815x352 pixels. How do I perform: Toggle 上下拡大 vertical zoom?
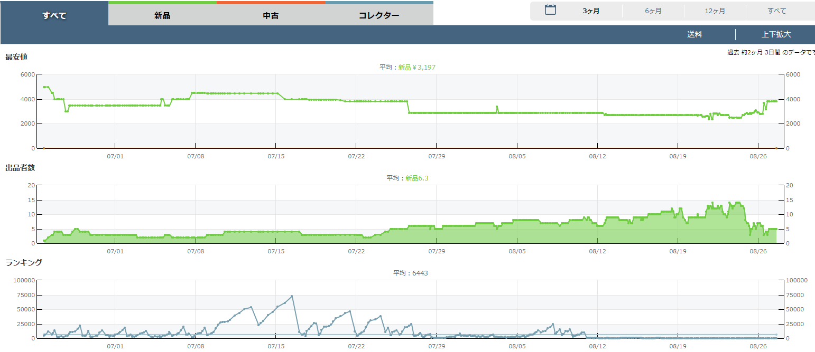tap(776, 34)
